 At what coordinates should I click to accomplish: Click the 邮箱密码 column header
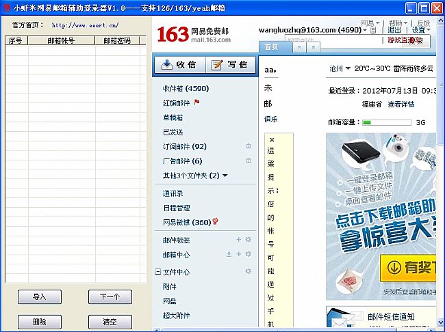[117, 40]
